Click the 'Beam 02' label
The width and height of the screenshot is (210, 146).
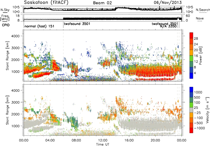102,3
